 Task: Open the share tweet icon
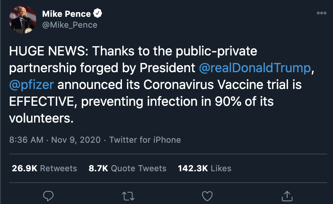pos(287,195)
